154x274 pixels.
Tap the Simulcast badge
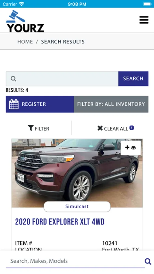[77, 206]
